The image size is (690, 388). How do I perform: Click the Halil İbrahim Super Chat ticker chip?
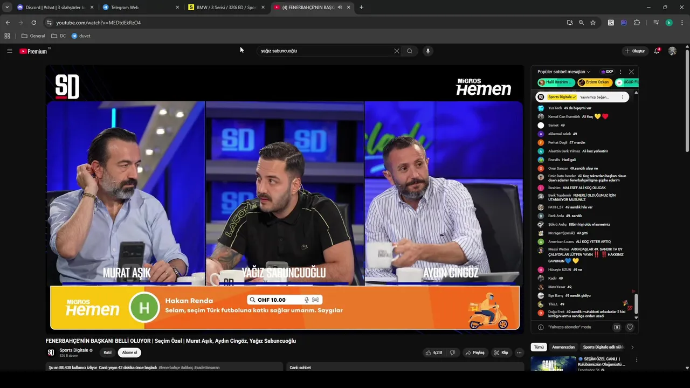pyautogui.click(x=556, y=82)
